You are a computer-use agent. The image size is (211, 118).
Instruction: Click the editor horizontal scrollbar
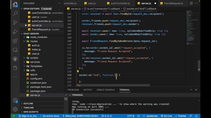[113, 85]
